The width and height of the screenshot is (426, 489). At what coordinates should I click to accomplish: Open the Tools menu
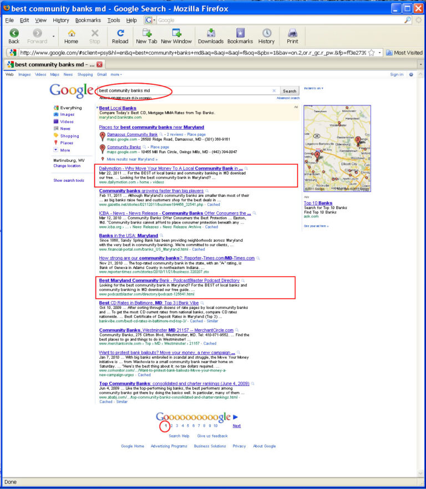114,21
